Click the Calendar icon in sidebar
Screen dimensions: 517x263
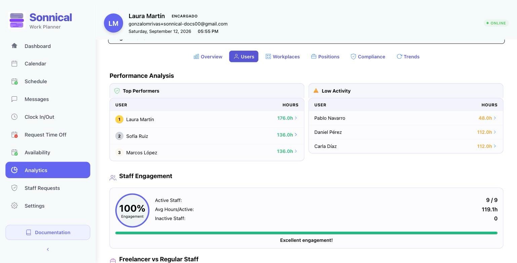[14, 64]
